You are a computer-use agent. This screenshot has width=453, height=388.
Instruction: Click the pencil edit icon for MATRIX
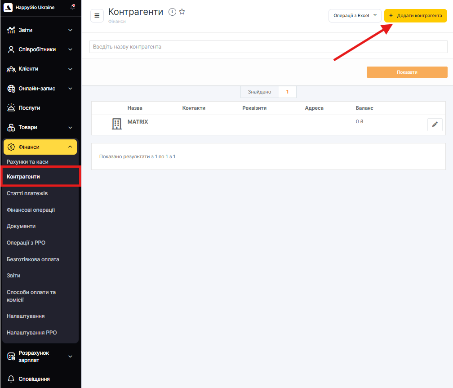click(435, 125)
